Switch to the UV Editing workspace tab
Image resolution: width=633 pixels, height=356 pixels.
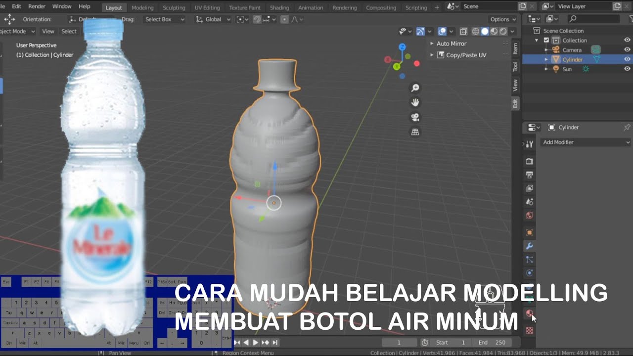(207, 7)
